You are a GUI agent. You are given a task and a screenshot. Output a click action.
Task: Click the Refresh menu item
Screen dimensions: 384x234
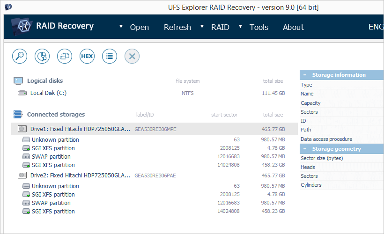177,27
